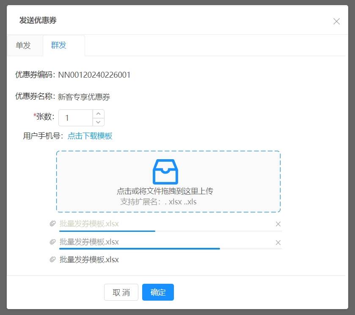This screenshot has height=315, width=355.
Task: Click the paperclip icon of the first uploaded file
Action: [52, 224]
